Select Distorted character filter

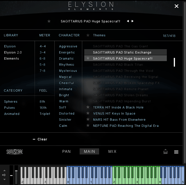67,113
